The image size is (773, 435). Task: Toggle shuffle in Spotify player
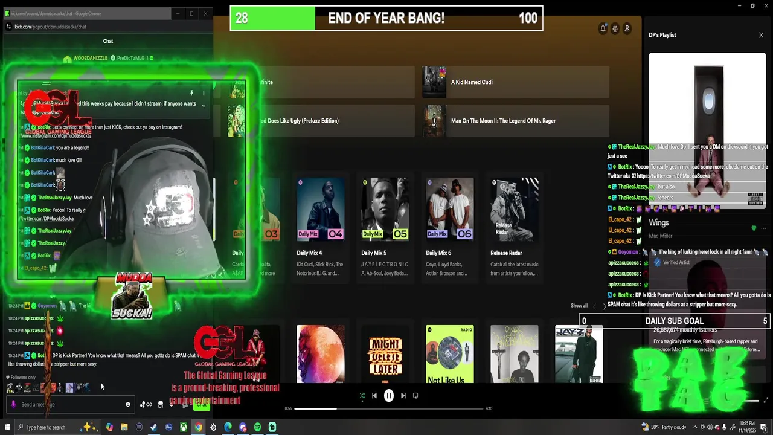tap(362, 396)
